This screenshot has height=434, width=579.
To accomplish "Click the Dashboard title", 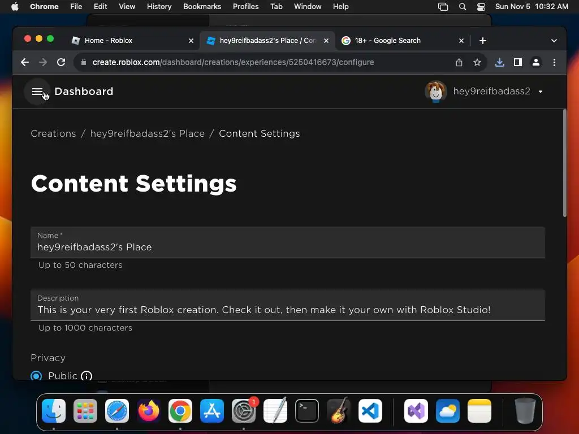I will (84, 91).
